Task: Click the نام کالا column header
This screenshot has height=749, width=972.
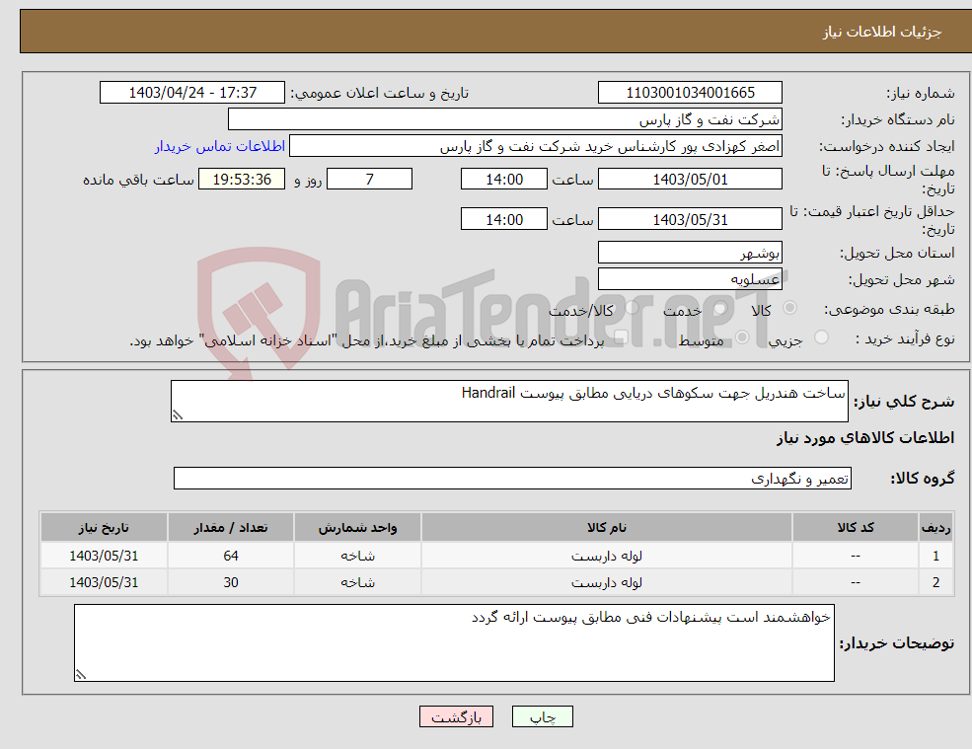Action: tap(607, 527)
